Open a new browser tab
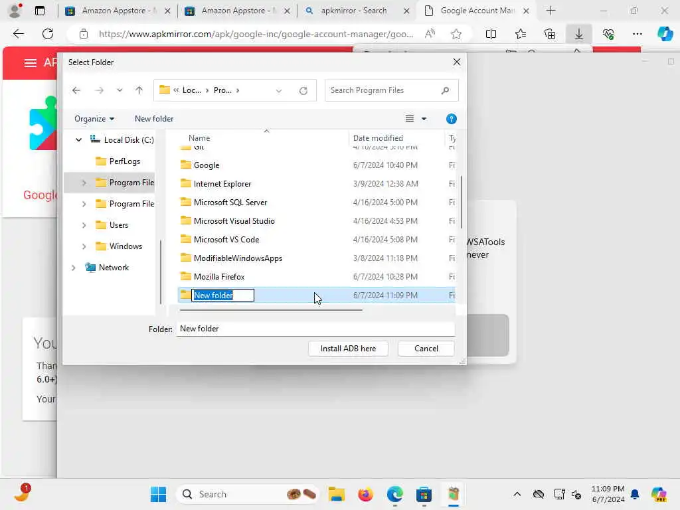 click(551, 11)
